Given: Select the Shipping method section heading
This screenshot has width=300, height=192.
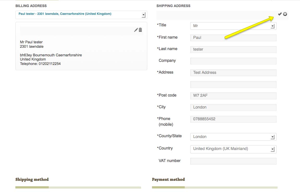Looking at the screenshot, I should 32,179.
